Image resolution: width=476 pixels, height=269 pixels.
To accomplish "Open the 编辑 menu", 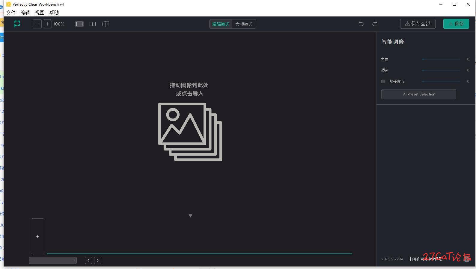I will (x=25, y=13).
